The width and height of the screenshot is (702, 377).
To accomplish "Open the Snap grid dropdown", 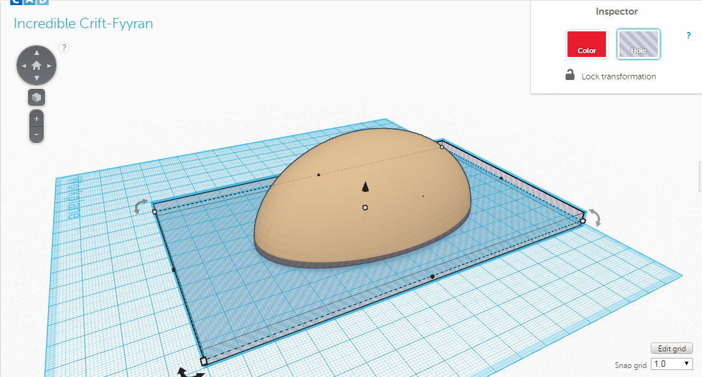I will [x=671, y=364].
